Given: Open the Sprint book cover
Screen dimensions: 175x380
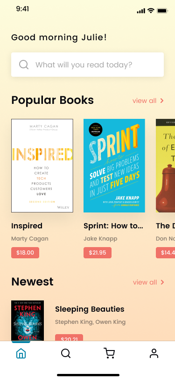Looking at the screenshot, I should click(x=114, y=166).
